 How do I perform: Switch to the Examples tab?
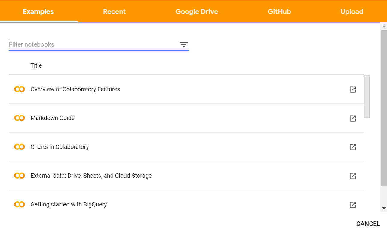(38, 11)
